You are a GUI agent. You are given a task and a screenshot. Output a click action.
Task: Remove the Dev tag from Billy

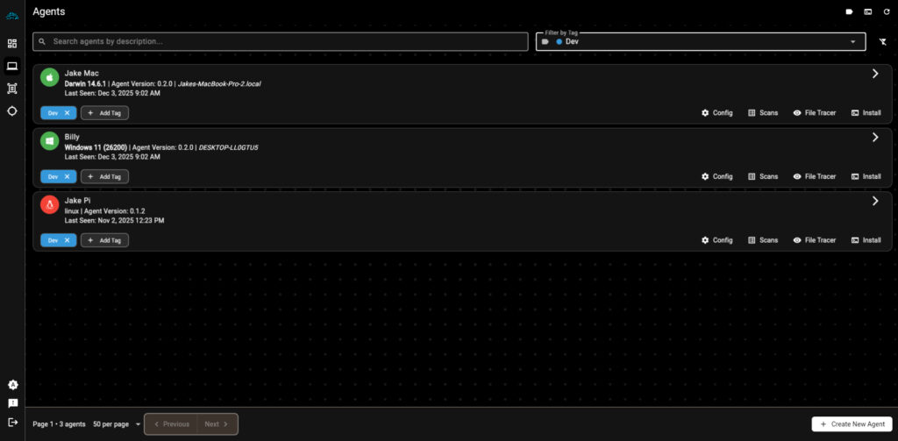click(x=67, y=176)
